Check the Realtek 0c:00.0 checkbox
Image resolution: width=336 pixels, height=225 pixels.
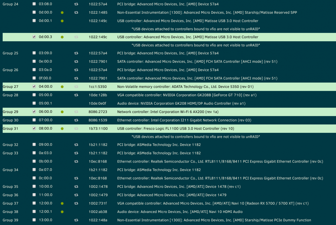[34, 178]
